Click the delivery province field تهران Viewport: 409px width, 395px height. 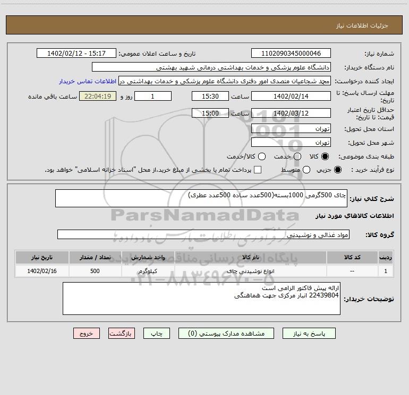point(291,128)
